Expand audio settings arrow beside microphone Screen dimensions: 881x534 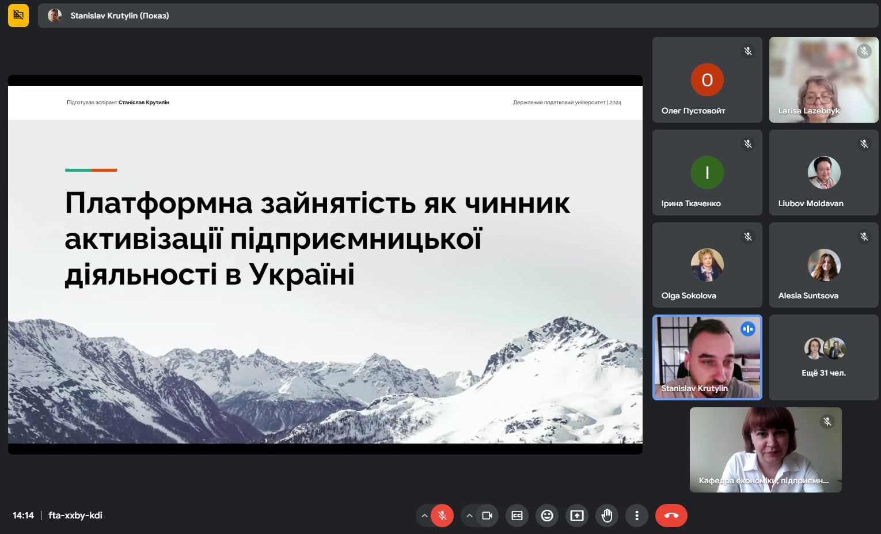[x=424, y=516]
